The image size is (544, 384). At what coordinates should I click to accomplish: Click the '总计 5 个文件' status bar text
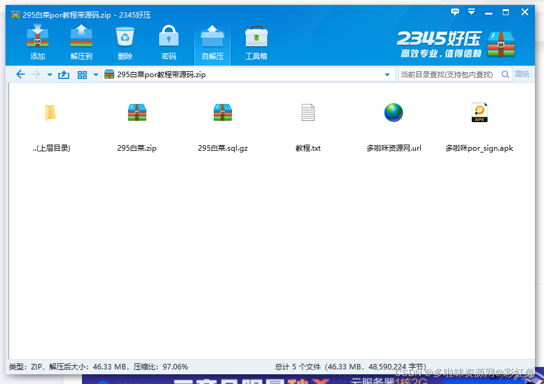click(x=297, y=366)
